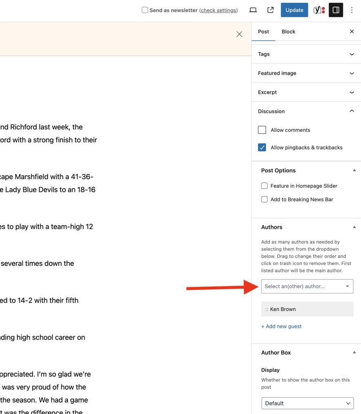The image size is (361, 414).
Task: Switch to the Block tab
Action: point(288,32)
